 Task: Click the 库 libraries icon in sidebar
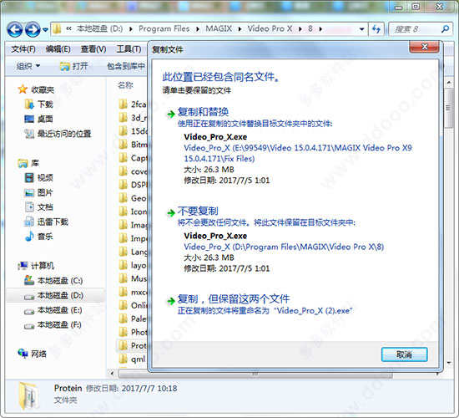click(x=23, y=163)
